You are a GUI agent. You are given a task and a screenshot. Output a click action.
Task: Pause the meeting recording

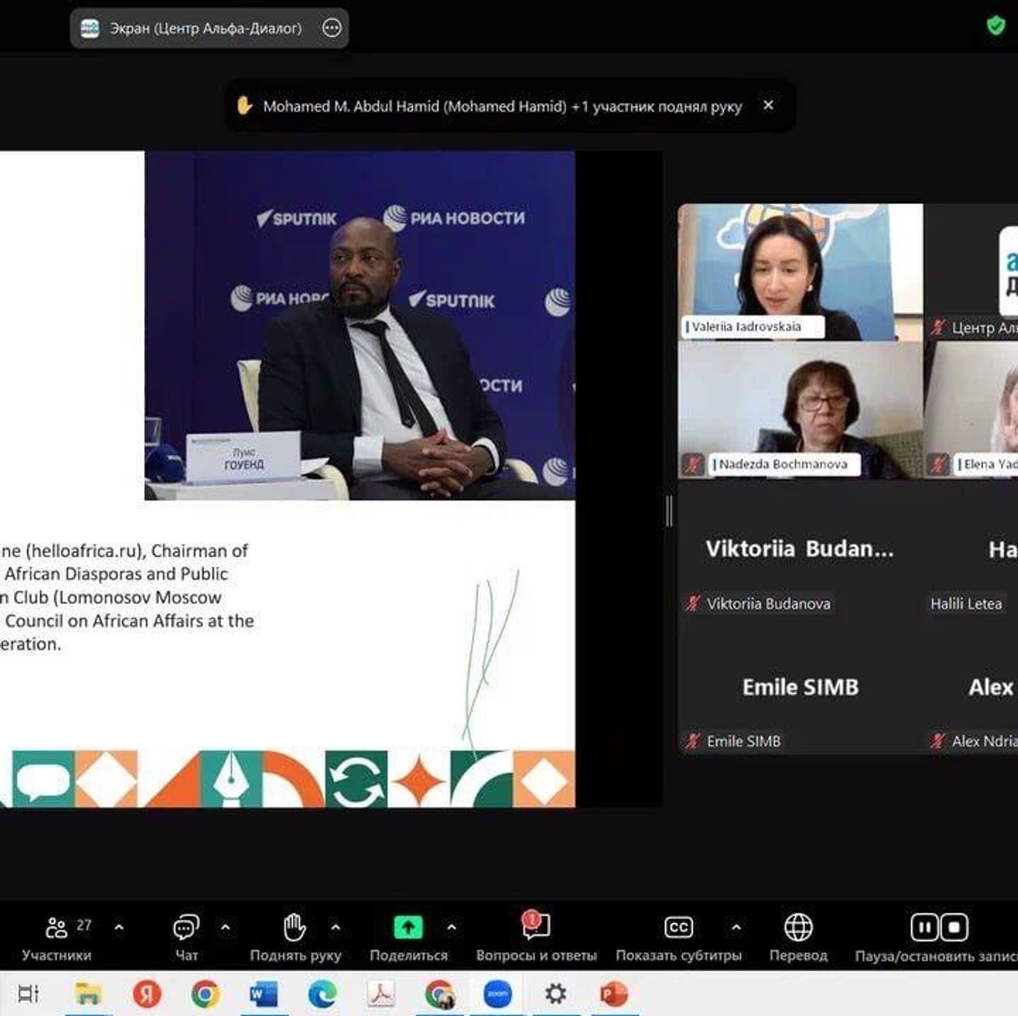point(924,928)
